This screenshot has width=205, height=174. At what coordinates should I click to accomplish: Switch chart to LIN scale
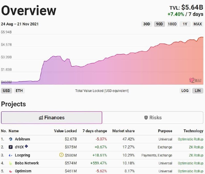coord(198,91)
